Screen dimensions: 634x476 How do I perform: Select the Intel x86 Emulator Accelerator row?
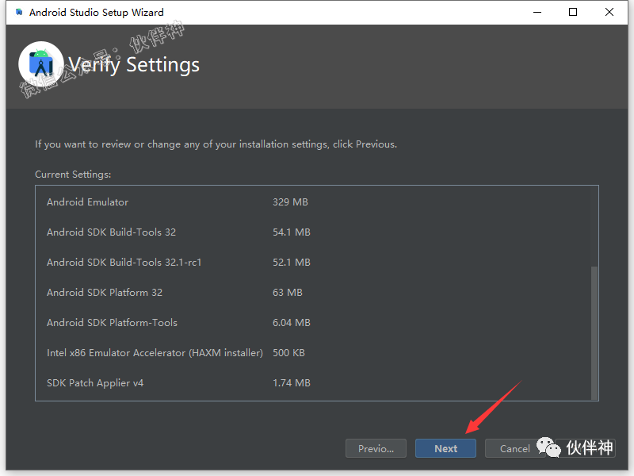coord(312,352)
